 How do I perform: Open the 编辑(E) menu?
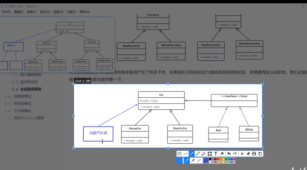point(19,12)
